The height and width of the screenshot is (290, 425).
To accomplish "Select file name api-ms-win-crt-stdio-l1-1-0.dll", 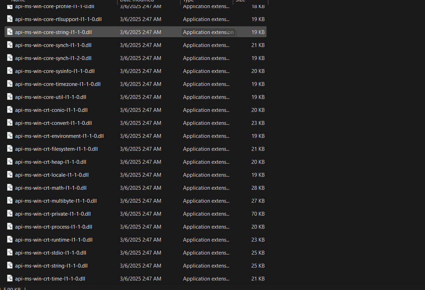I will pyautogui.click(x=50, y=253).
